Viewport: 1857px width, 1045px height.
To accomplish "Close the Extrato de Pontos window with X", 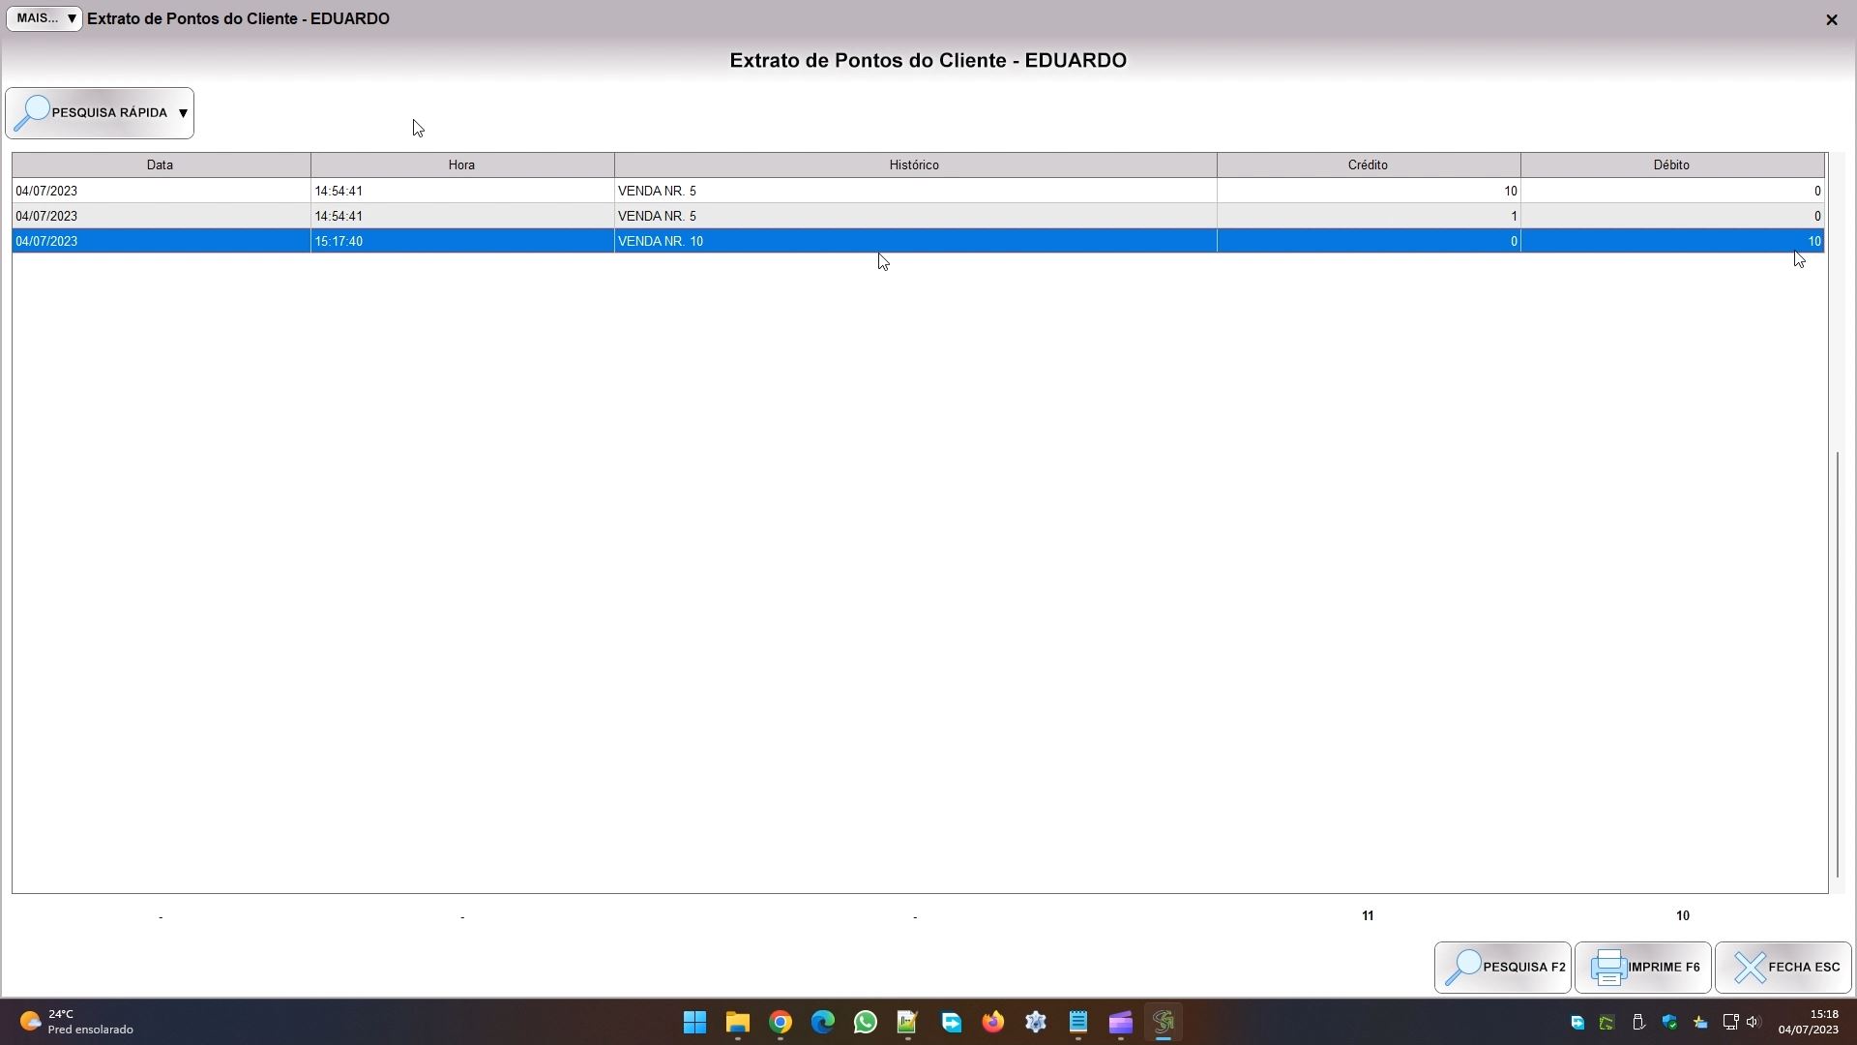I will (1831, 19).
